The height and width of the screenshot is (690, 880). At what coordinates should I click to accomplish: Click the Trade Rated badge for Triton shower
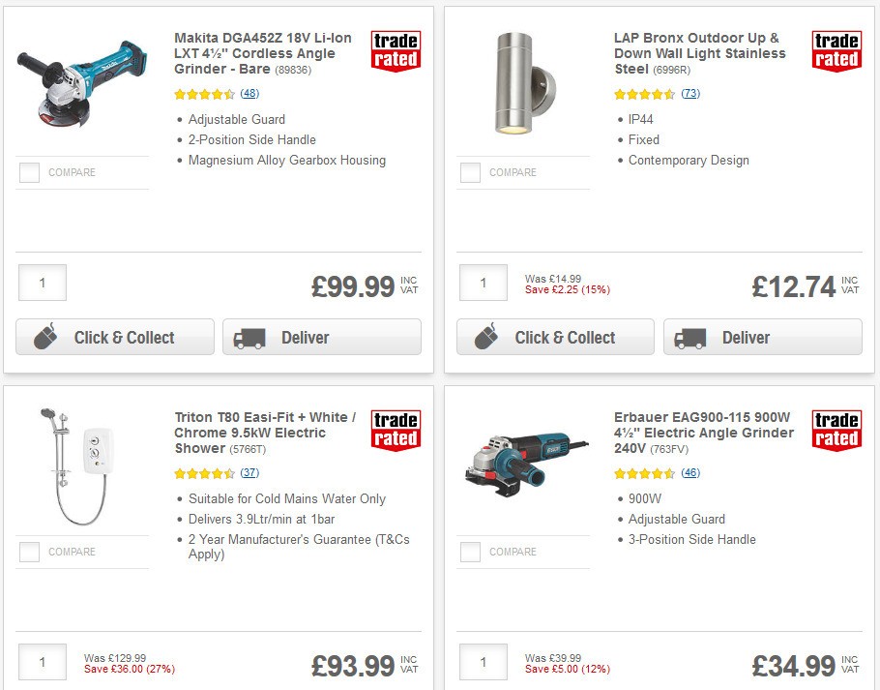pos(395,430)
